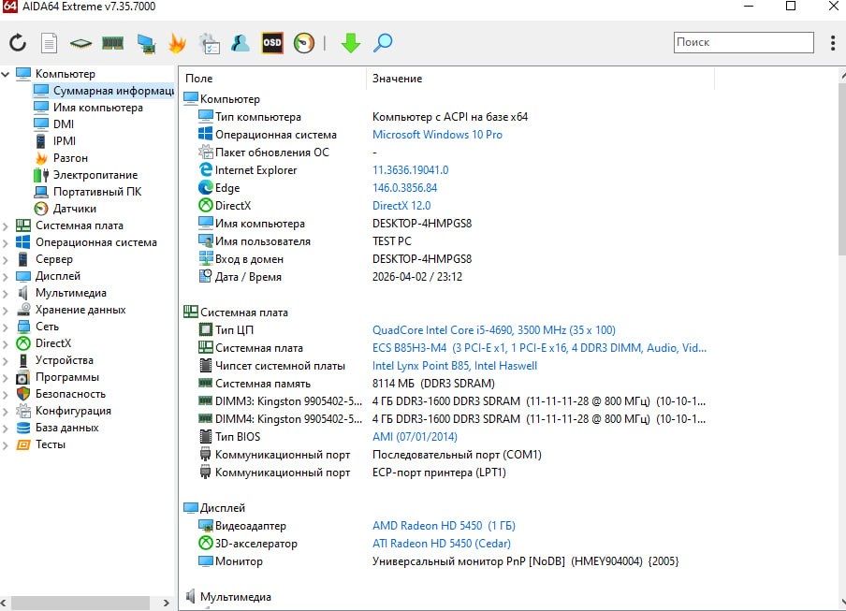Open the Edge version 146.0.3856.84 link

[404, 188]
